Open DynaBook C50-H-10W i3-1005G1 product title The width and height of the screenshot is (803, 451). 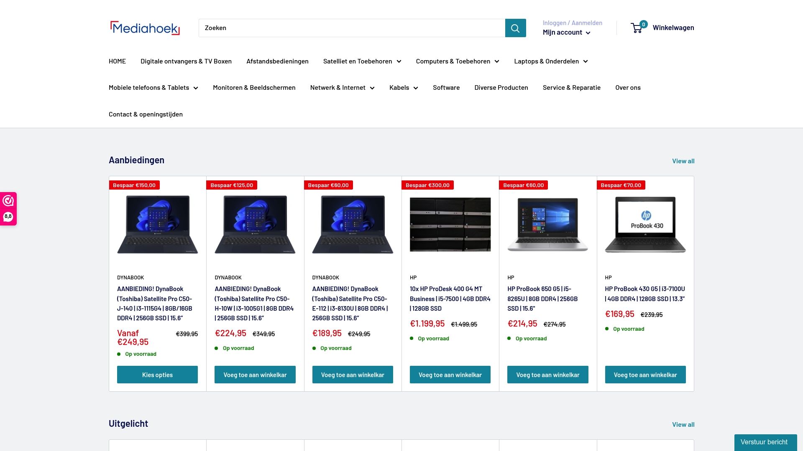pyautogui.click(x=254, y=304)
